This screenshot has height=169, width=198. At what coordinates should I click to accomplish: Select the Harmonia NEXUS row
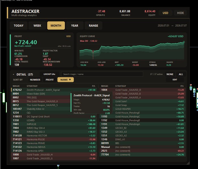tap(54, 147)
